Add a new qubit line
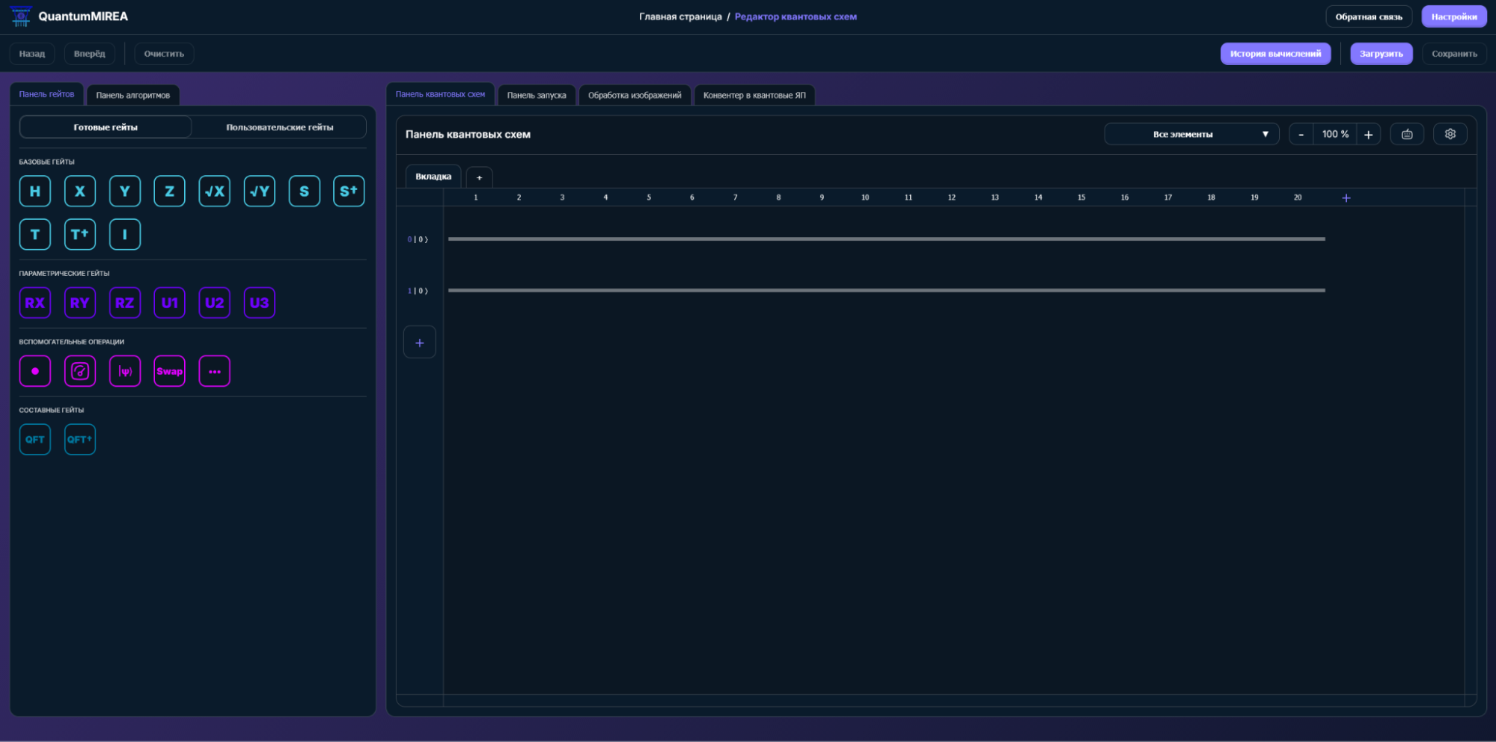1496x742 pixels. [x=420, y=343]
